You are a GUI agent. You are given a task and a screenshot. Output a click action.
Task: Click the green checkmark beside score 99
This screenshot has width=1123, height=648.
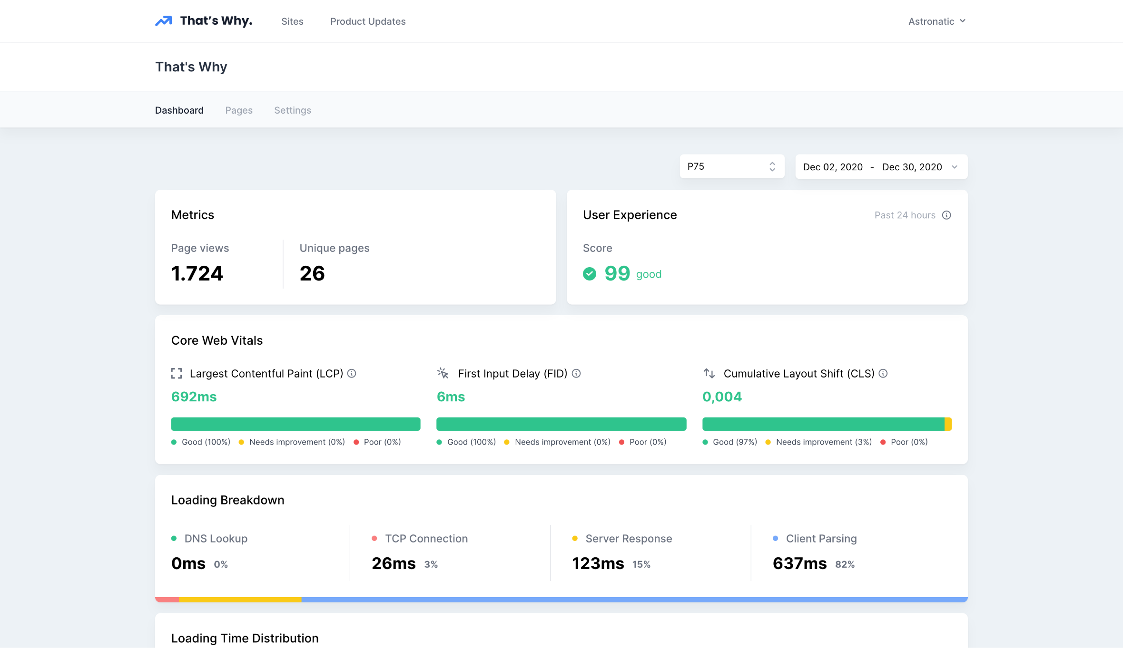pos(590,274)
